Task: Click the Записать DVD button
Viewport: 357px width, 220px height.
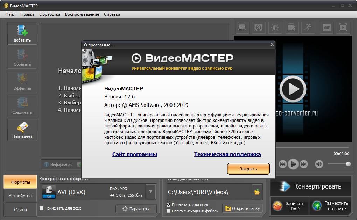Action: tap(289, 206)
